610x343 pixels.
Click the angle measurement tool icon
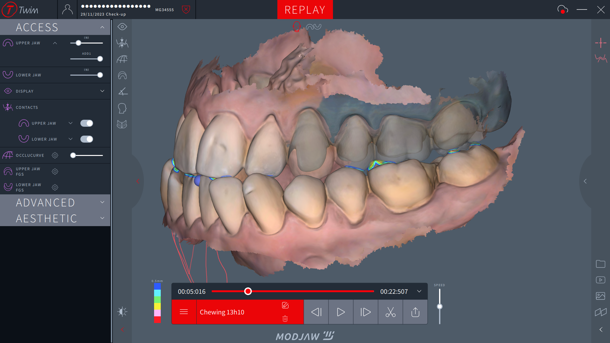[x=123, y=92]
